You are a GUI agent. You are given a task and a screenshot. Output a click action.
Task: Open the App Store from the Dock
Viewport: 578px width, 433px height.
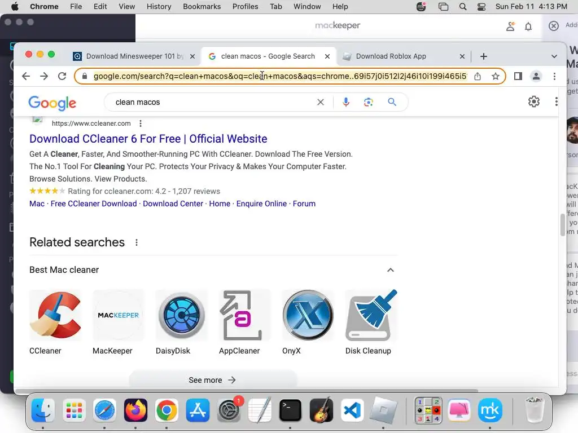point(198,410)
